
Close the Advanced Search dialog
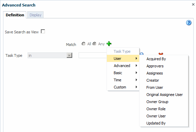tap(193, 4)
